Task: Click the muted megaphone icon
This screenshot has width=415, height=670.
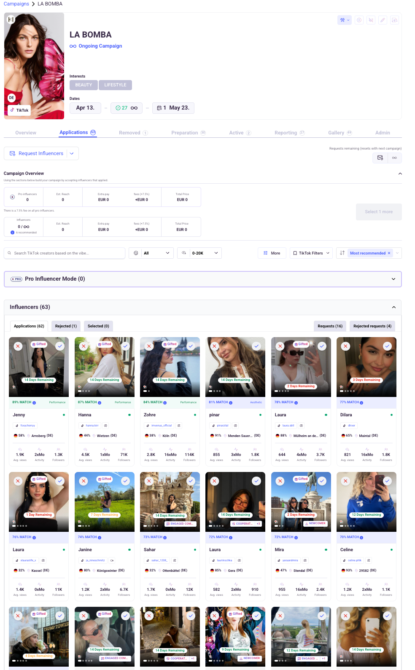Action: click(x=371, y=20)
